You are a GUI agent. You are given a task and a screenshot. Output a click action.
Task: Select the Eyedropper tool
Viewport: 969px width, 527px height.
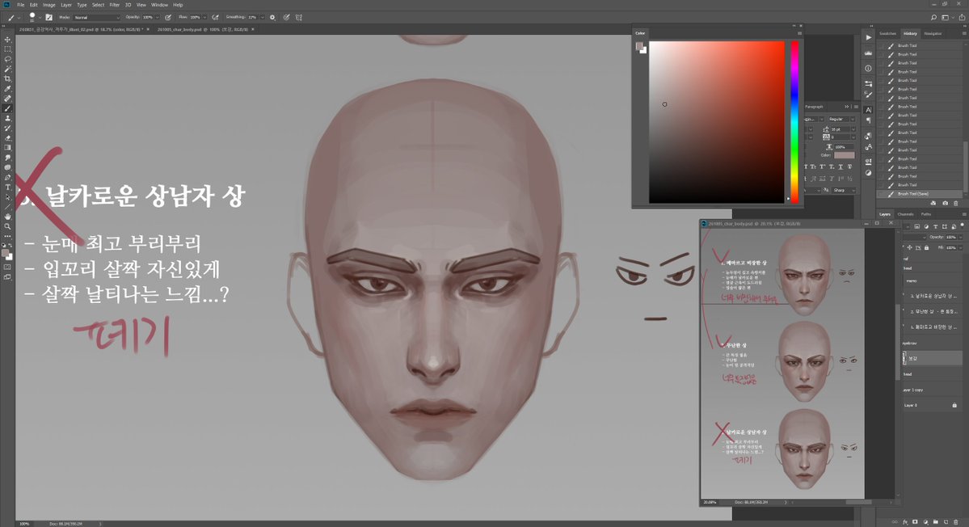click(7, 89)
